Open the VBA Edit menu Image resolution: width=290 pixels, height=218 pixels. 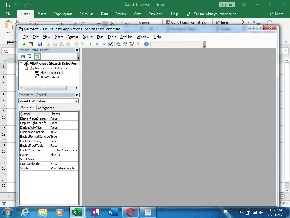click(x=35, y=37)
